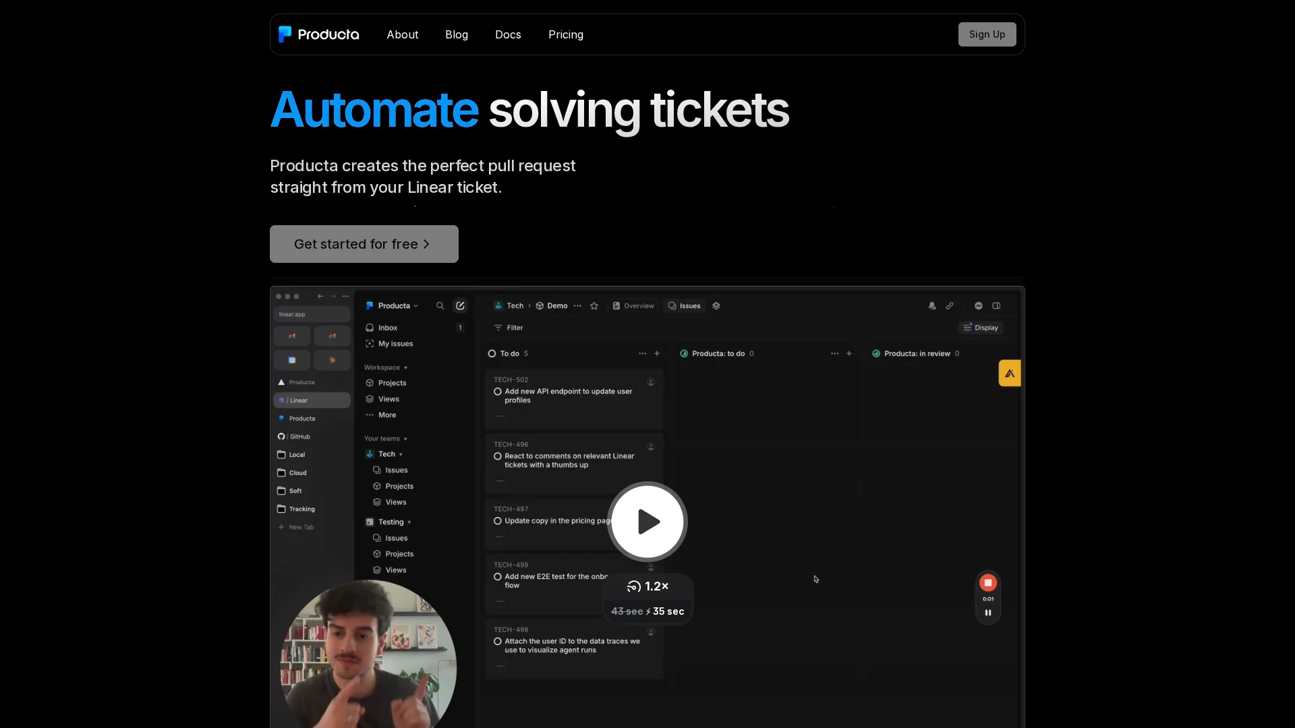Click the assignee avatar on TECH-502
The height and width of the screenshot is (728, 1295).
pos(651,382)
